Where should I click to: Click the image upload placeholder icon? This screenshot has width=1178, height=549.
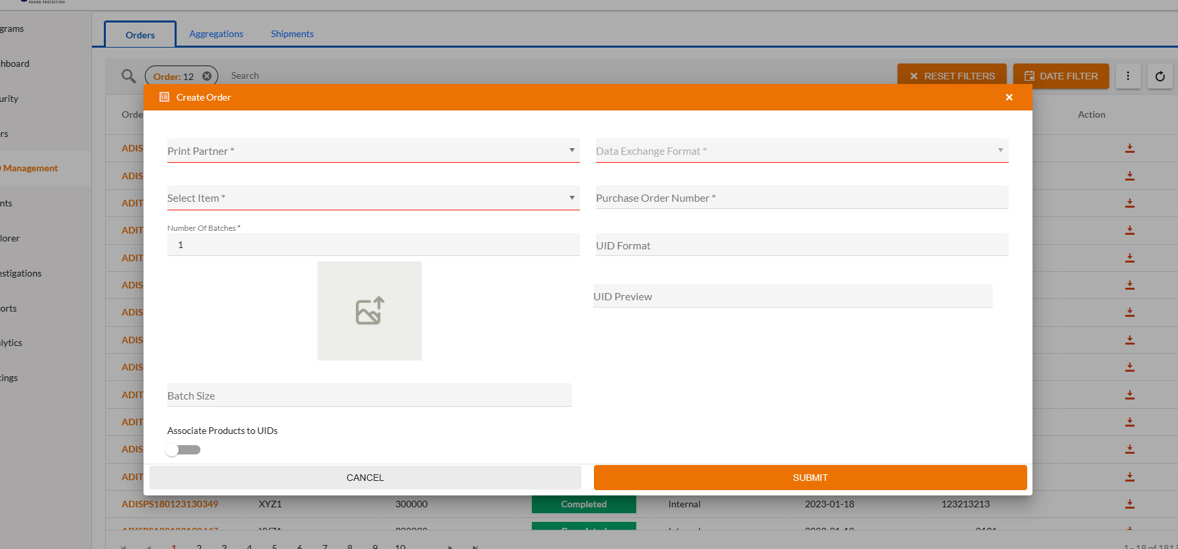(x=370, y=311)
